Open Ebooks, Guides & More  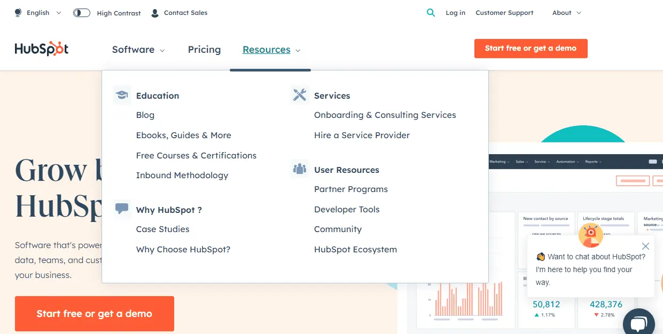click(x=184, y=136)
